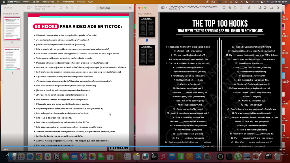The width and height of the screenshot is (290, 163).
Task: Toggle sidebar in the 50 HOOK IDEAS window
Action: click(x=28, y=8)
